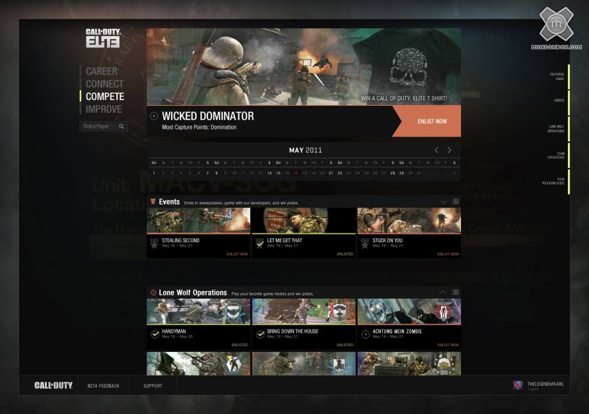Toggle the Let Me Get That checkmark

tap(259, 244)
